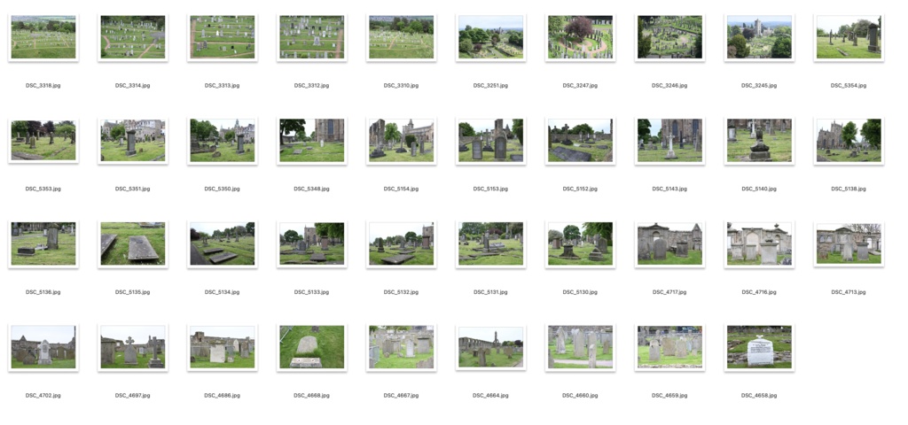Click the "DSC_5350.jpg" file name label
The image size is (908, 425).
pyautogui.click(x=222, y=189)
